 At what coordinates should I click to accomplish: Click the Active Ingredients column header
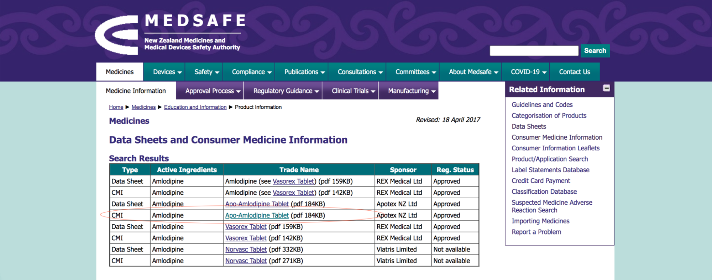click(x=187, y=170)
